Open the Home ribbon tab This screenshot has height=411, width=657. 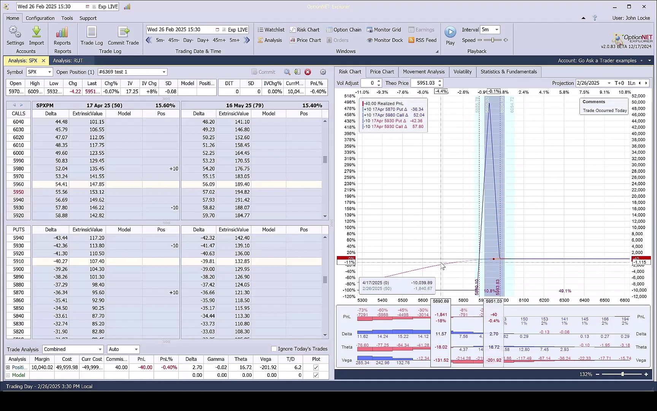point(13,18)
